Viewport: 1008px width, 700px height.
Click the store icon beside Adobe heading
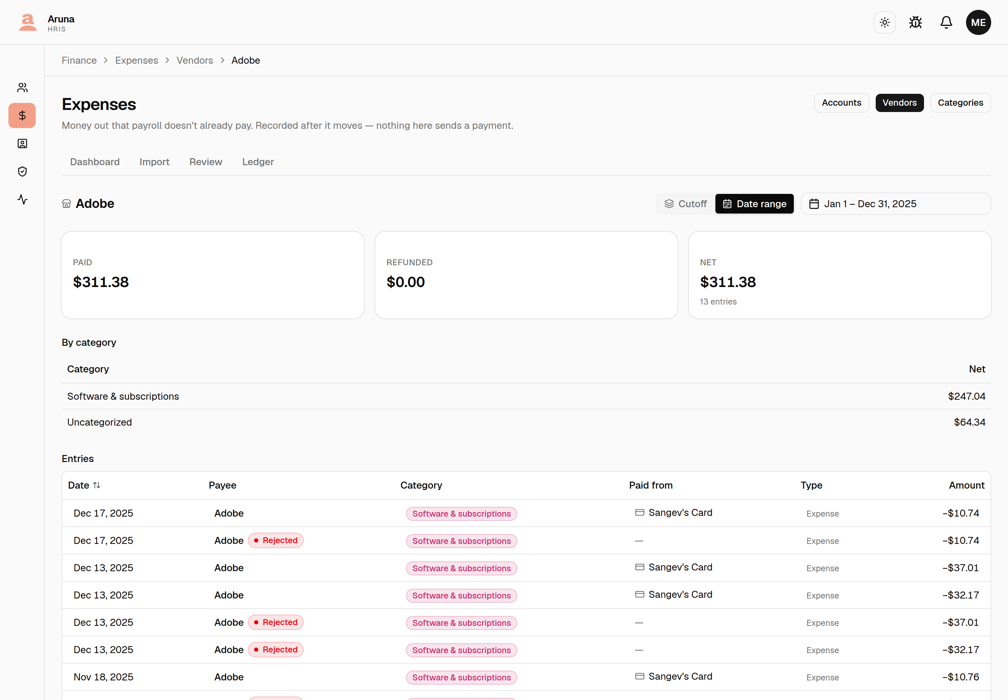pos(66,203)
